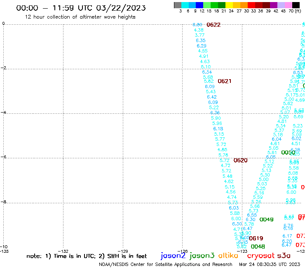Click the 5.43 wave height reading
This screenshot has width=305, height=268.
pos(211,92)
